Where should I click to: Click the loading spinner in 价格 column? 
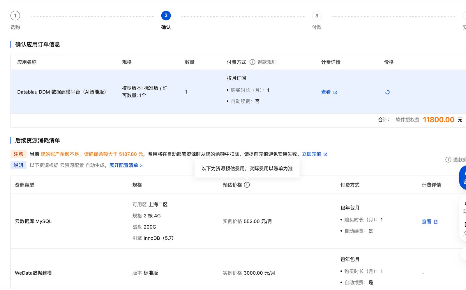pos(387,92)
